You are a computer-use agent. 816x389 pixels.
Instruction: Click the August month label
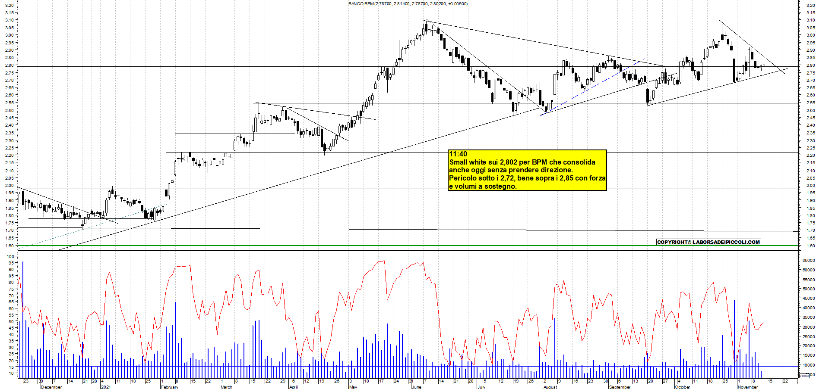coord(550,387)
